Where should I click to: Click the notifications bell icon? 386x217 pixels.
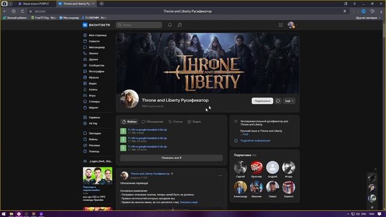[170, 25]
